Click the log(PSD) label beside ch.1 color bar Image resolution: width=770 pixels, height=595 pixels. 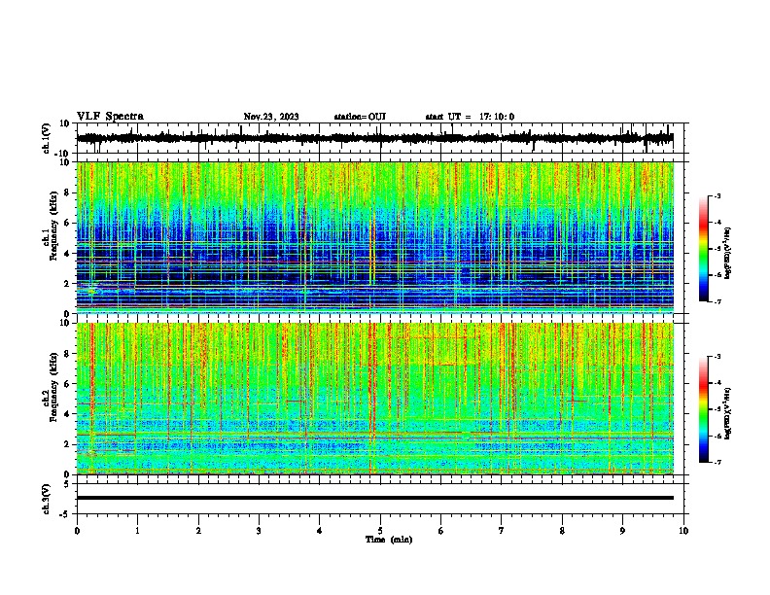click(x=727, y=253)
